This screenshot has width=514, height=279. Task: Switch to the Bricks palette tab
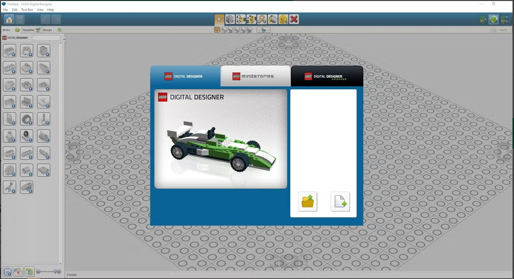[x=11, y=30]
